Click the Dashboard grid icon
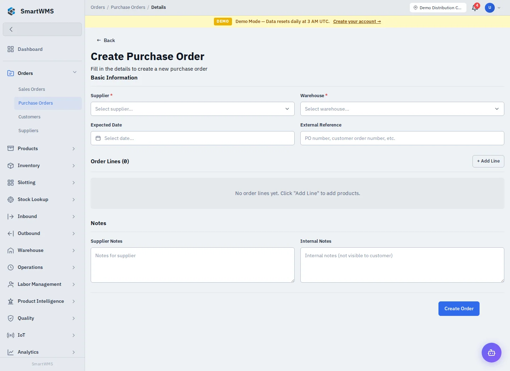 click(x=11, y=49)
